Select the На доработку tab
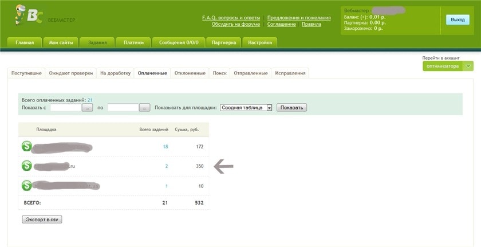Screen dimensions: 481x247 point(116,73)
